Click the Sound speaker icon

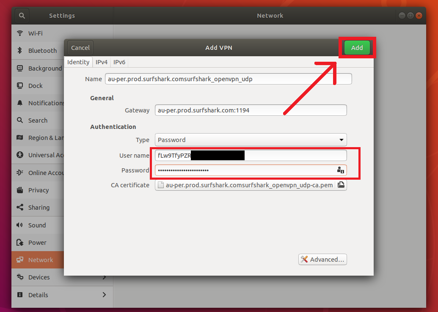click(x=20, y=225)
